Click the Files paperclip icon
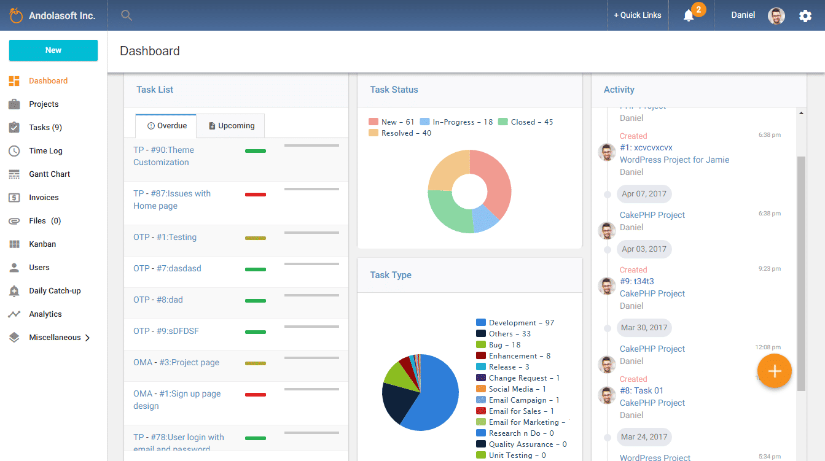The height and width of the screenshot is (461, 825). [x=14, y=221]
